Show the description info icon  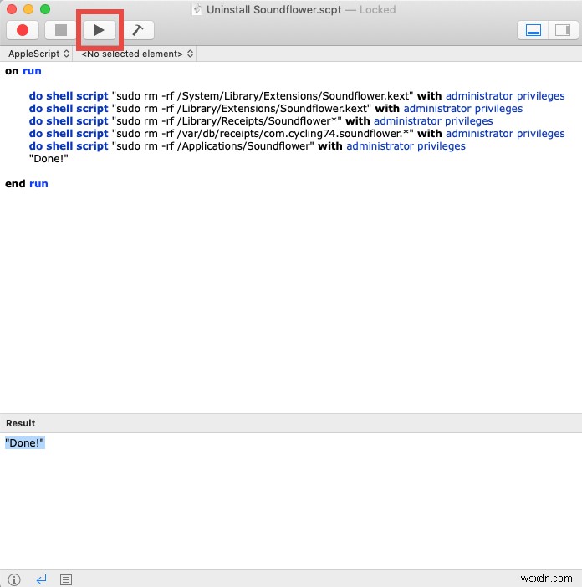coord(14,579)
